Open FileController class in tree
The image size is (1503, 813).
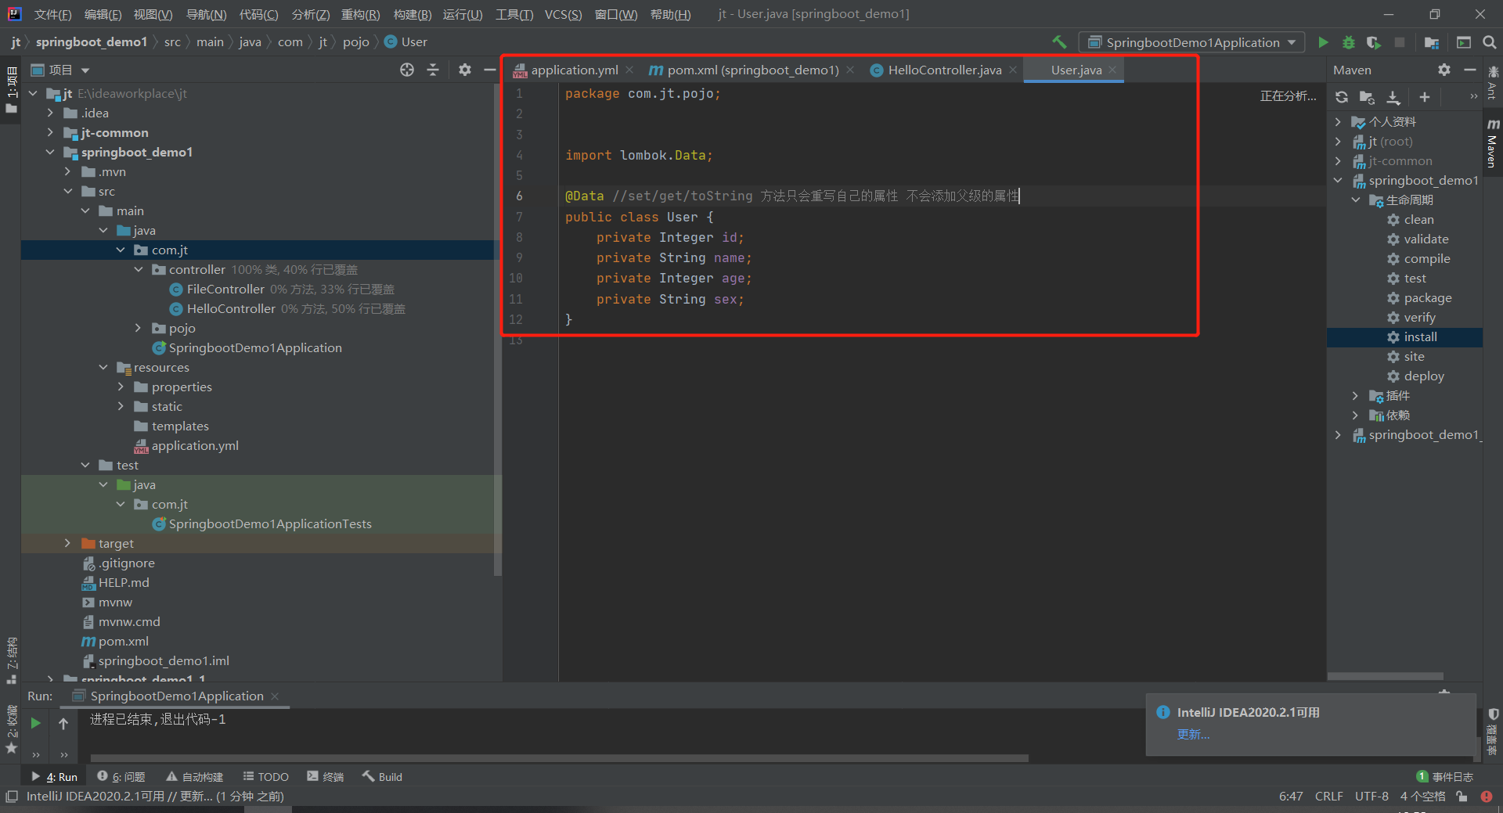[225, 290]
